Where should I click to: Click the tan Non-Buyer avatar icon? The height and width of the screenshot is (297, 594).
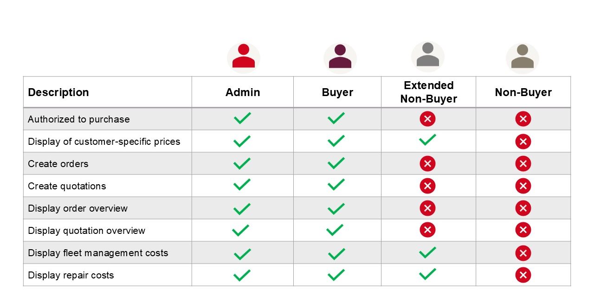(x=522, y=58)
